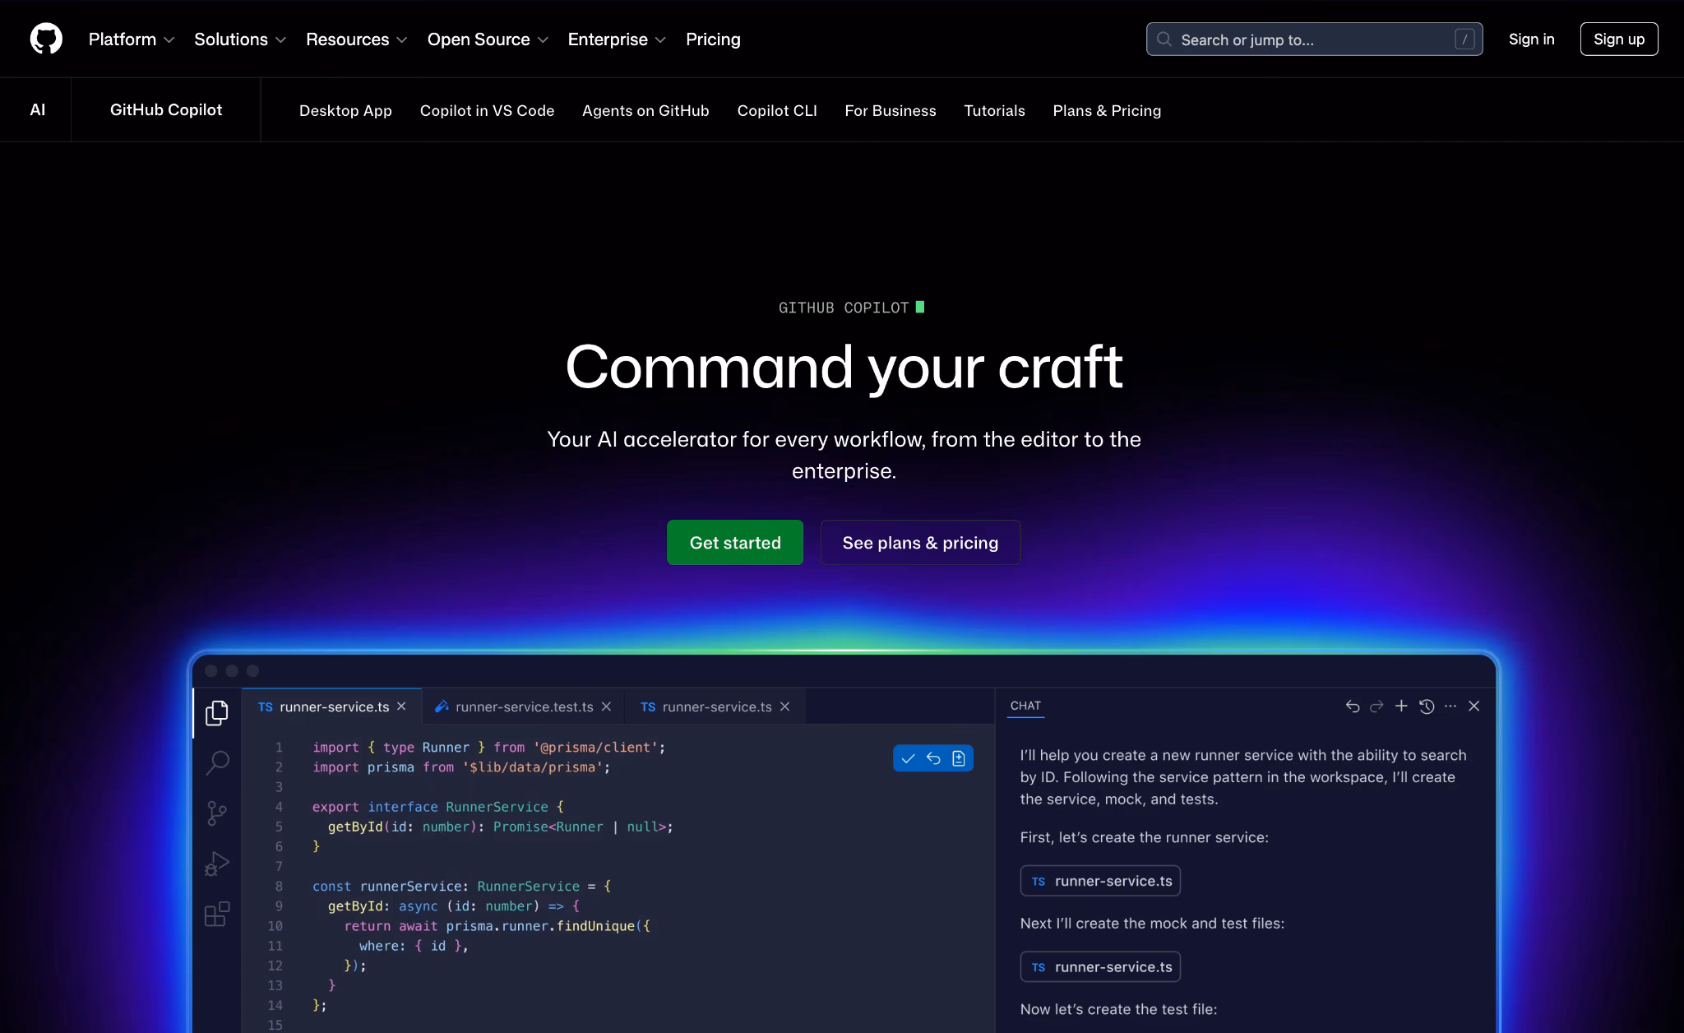Image resolution: width=1684 pixels, height=1033 pixels.
Task: Click the GitHub Octocat logo
Action: 46,39
